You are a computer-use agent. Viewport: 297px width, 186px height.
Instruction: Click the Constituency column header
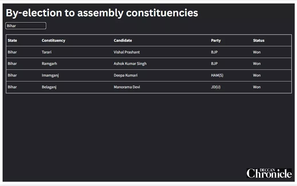pos(53,41)
